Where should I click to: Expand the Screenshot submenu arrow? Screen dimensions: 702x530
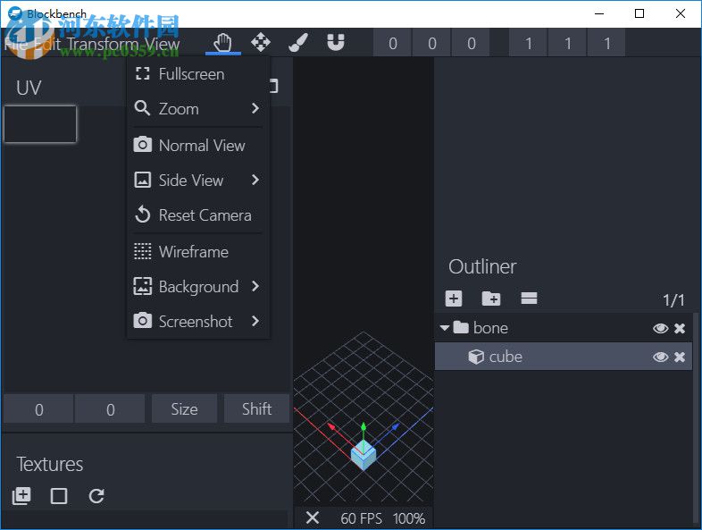pyautogui.click(x=255, y=321)
